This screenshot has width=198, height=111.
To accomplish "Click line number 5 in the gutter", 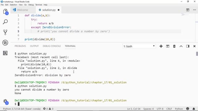I will (19, 31).
